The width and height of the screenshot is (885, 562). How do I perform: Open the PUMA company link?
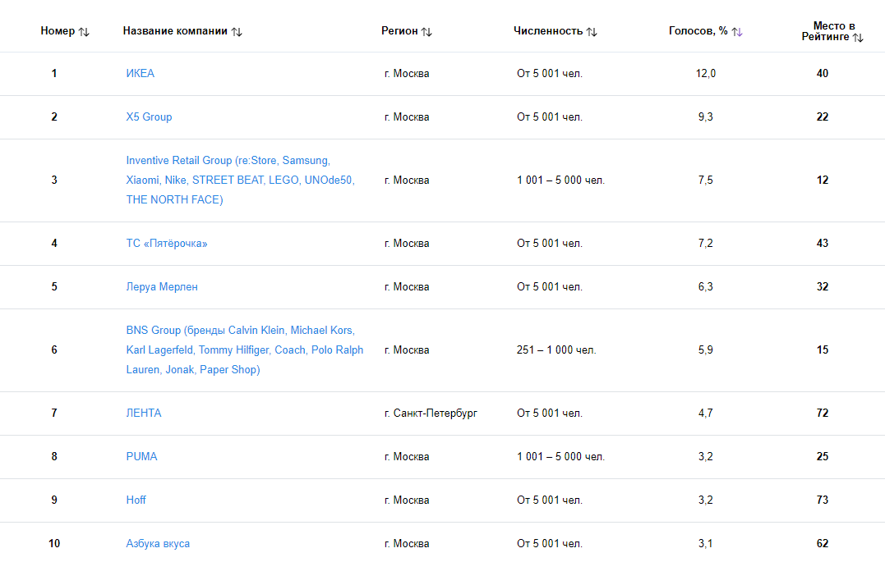click(x=141, y=456)
